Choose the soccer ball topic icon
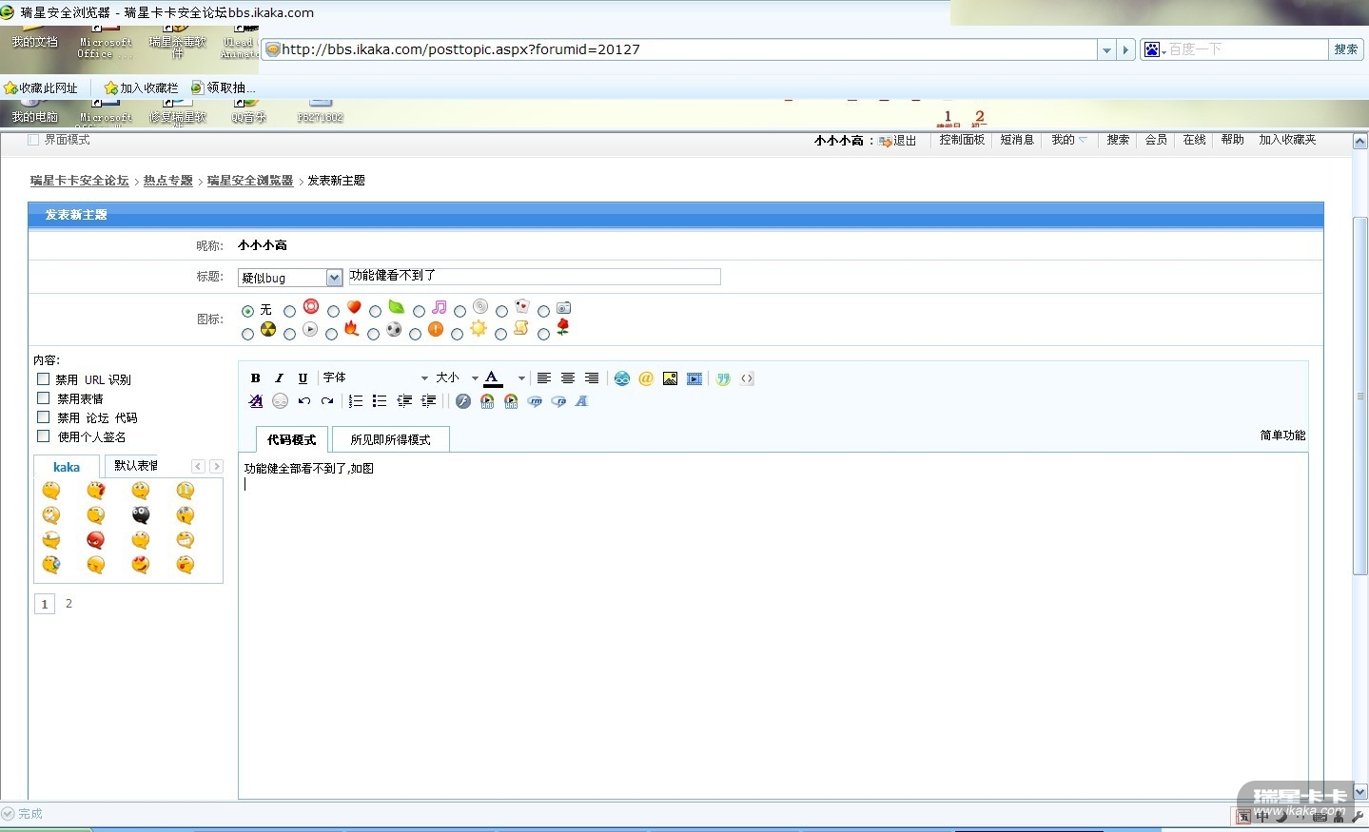This screenshot has height=832, width=1369. [x=394, y=329]
